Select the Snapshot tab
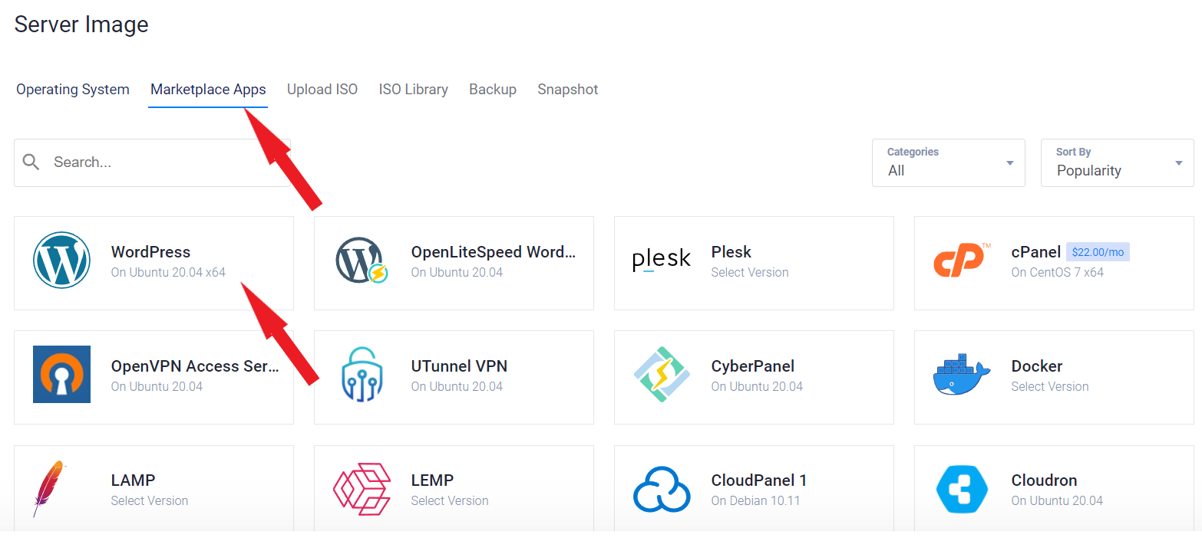This screenshot has height=541, width=1202. click(567, 90)
